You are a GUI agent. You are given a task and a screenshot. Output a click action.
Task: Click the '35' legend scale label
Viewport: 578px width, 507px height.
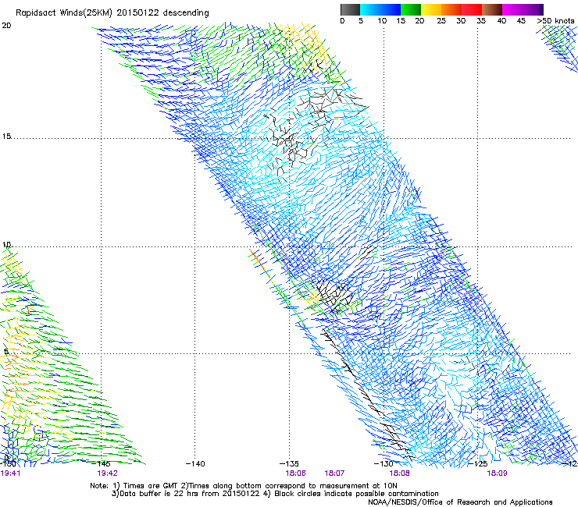click(481, 21)
